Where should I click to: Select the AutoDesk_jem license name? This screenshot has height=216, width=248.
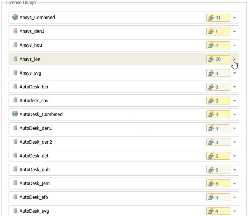35,184
